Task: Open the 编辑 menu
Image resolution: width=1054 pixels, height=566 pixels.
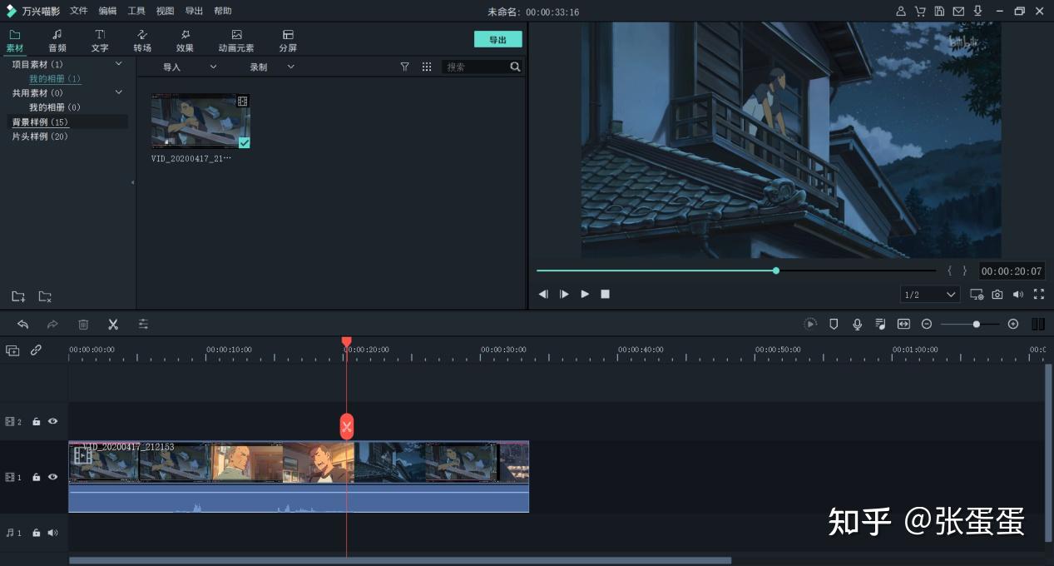Action: pos(107,11)
